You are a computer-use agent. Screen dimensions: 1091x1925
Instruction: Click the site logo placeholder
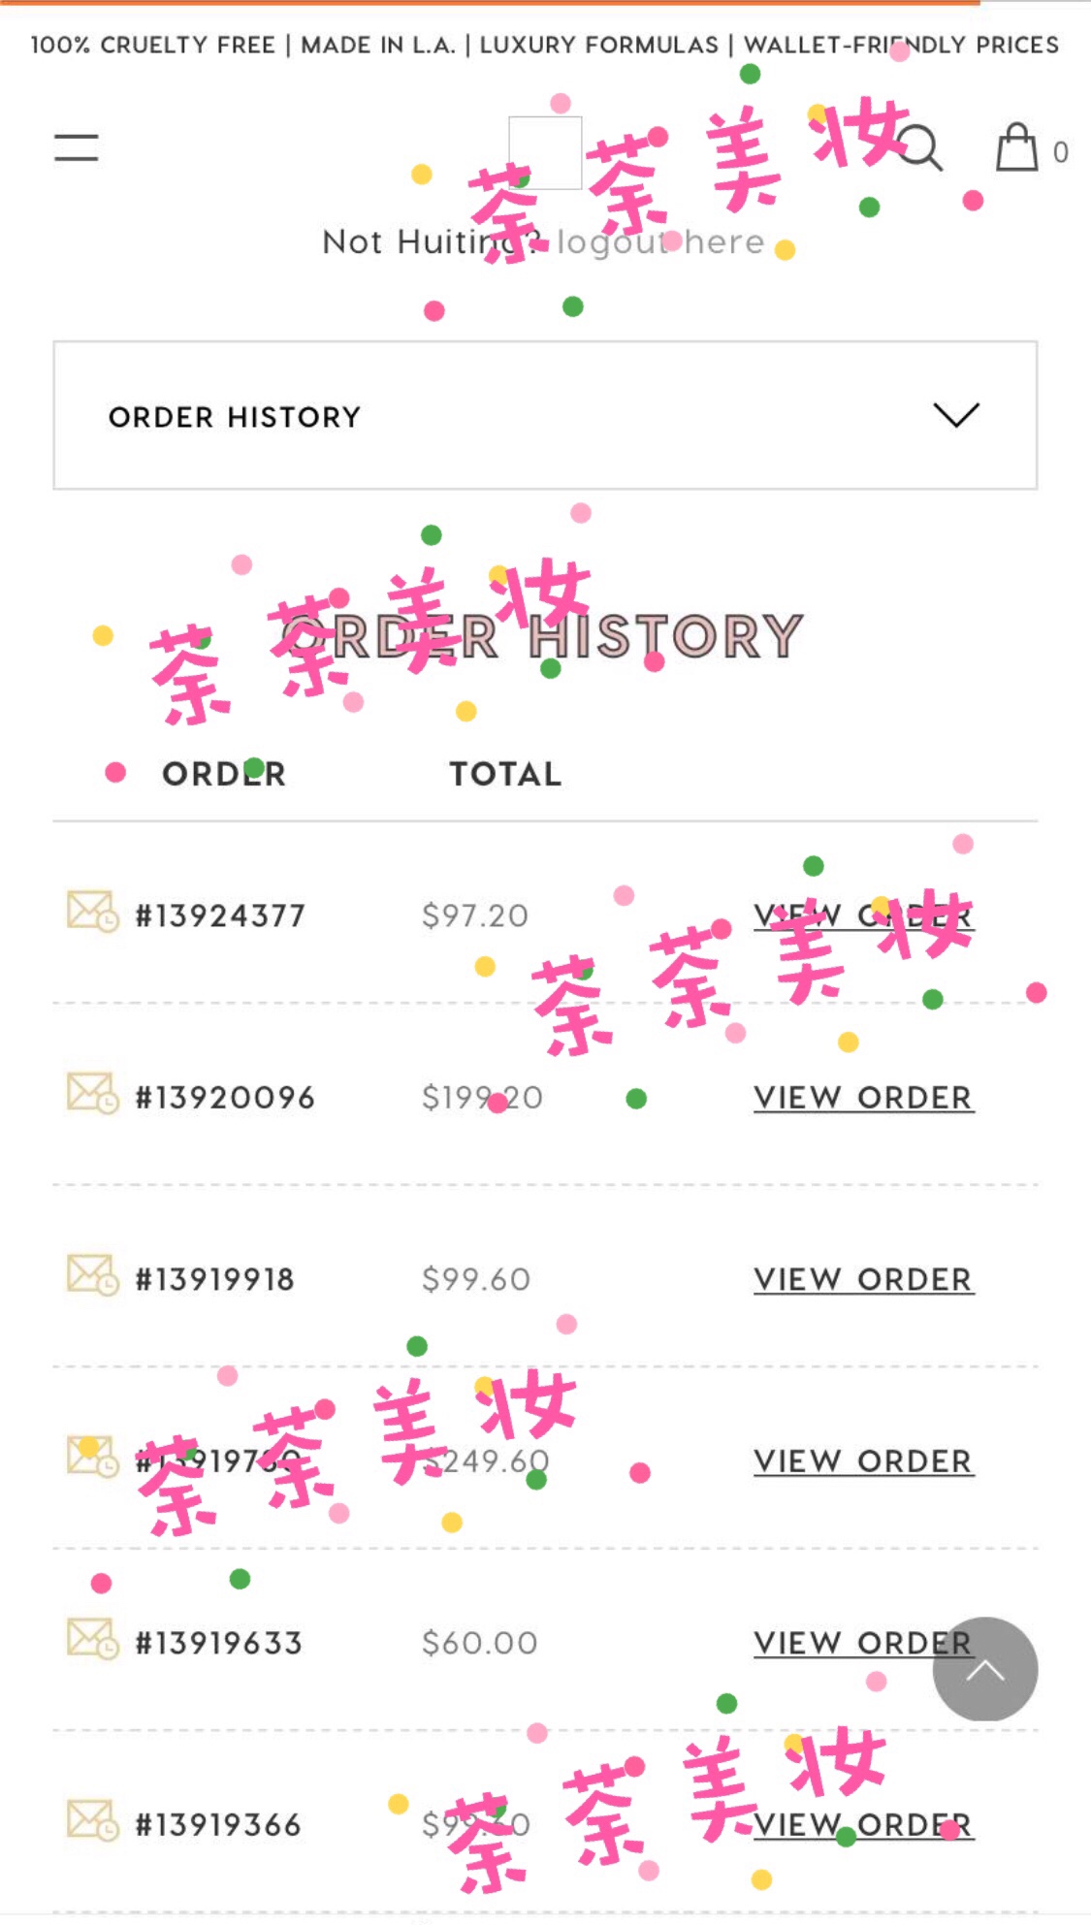pos(545,152)
